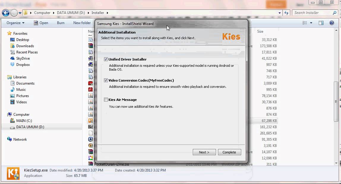Click the 173,508 KB size cell
This screenshot has height=184, width=341.
point(268,46)
